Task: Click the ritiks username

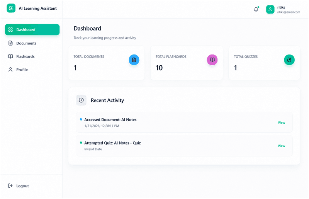Action: pos(281,7)
